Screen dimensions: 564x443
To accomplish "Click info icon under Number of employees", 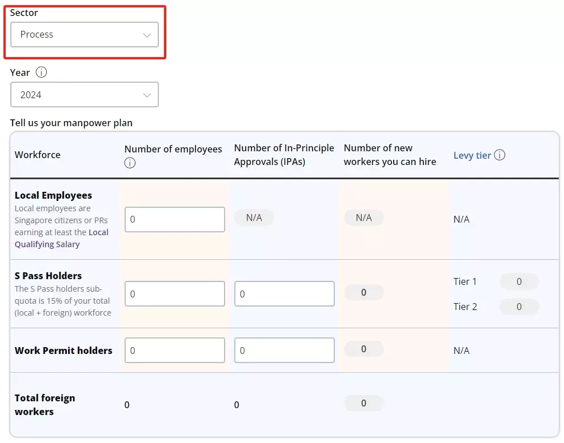I will coord(130,163).
